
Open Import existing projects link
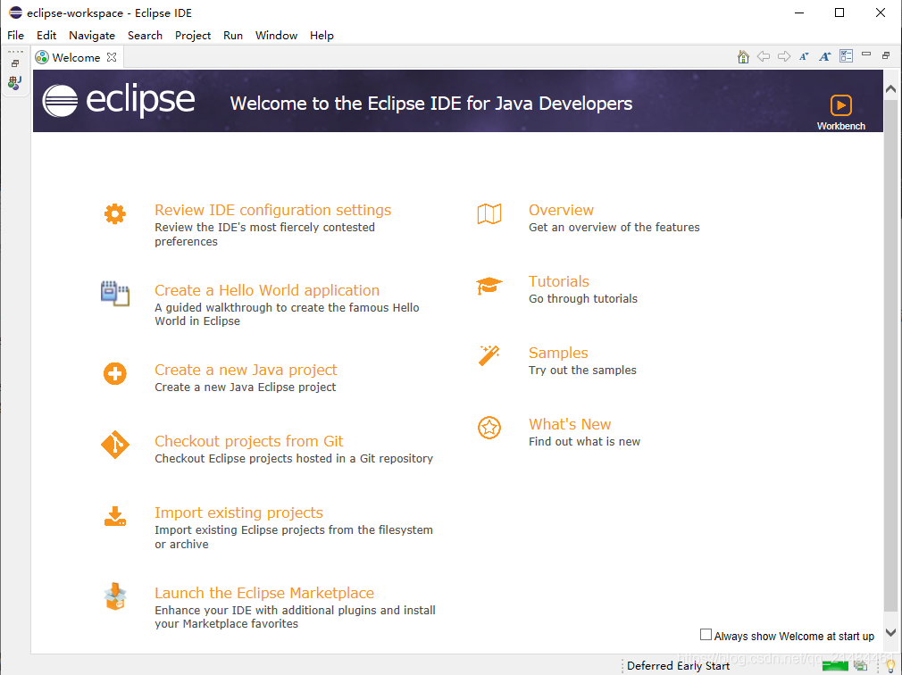(x=238, y=512)
